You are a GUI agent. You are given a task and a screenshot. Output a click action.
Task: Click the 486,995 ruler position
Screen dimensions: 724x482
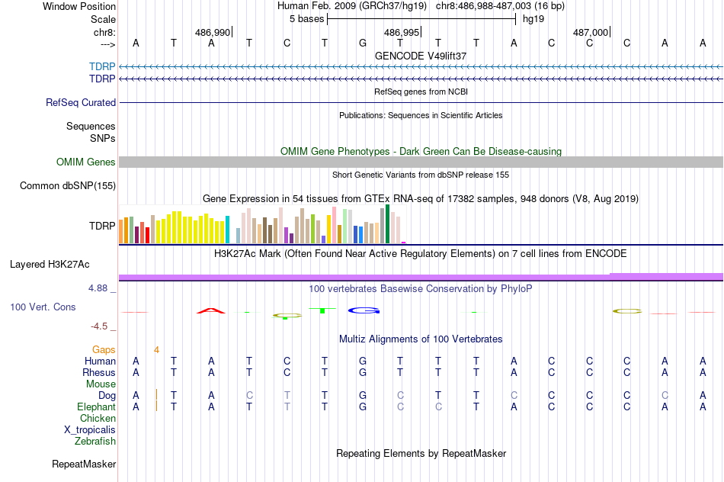click(402, 32)
